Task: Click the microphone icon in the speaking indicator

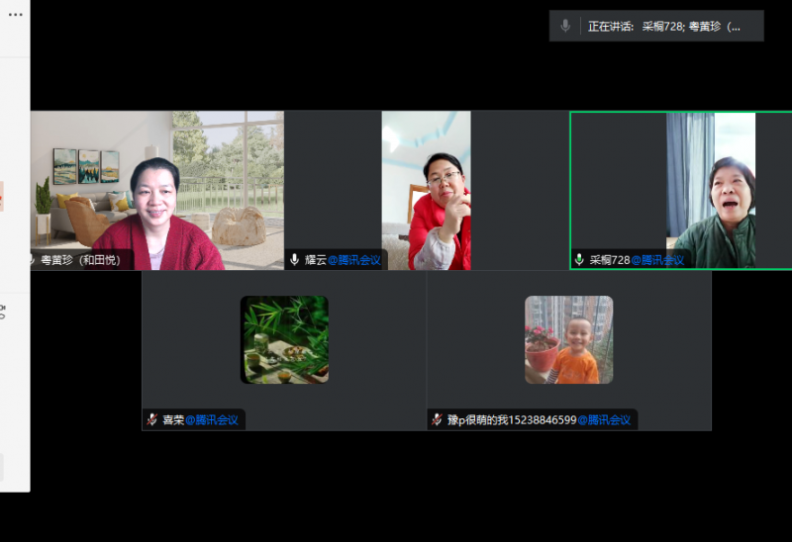Action: 565,26
